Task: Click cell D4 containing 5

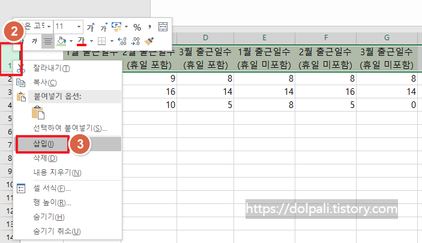Action: pyautogui.click(x=205, y=105)
